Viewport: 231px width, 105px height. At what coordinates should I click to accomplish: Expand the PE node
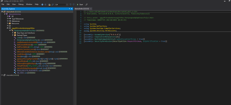point(8,16)
